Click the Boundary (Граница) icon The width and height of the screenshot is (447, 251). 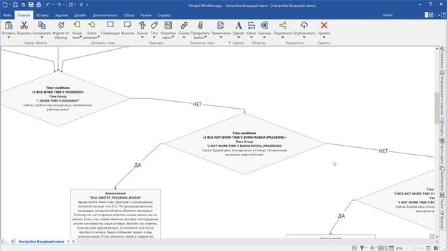point(264,25)
